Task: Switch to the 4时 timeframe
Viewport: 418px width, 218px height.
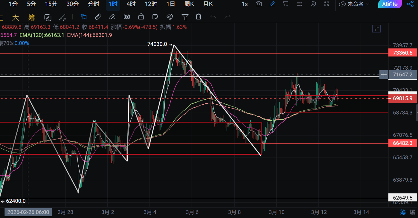Action: [x=131, y=4]
